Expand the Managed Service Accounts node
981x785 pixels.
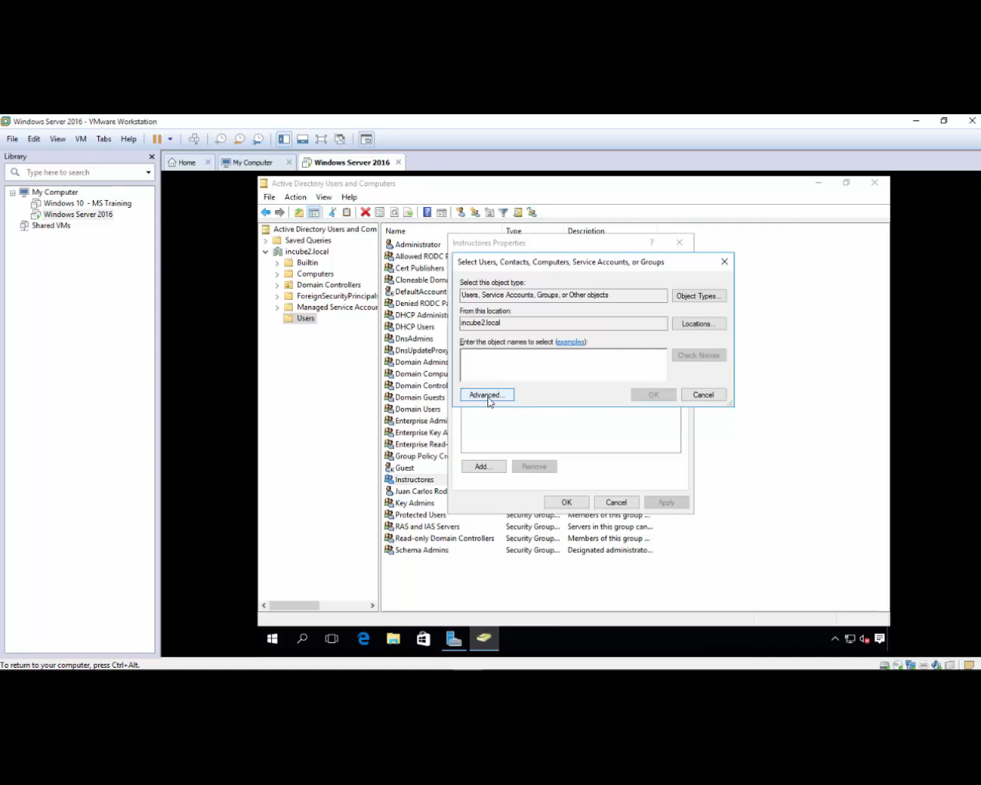pyautogui.click(x=277, y=307)
